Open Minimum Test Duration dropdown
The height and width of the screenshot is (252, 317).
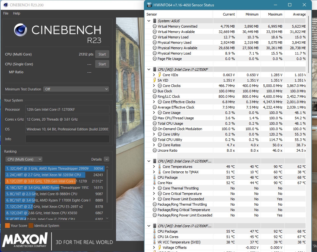point(76,89)
